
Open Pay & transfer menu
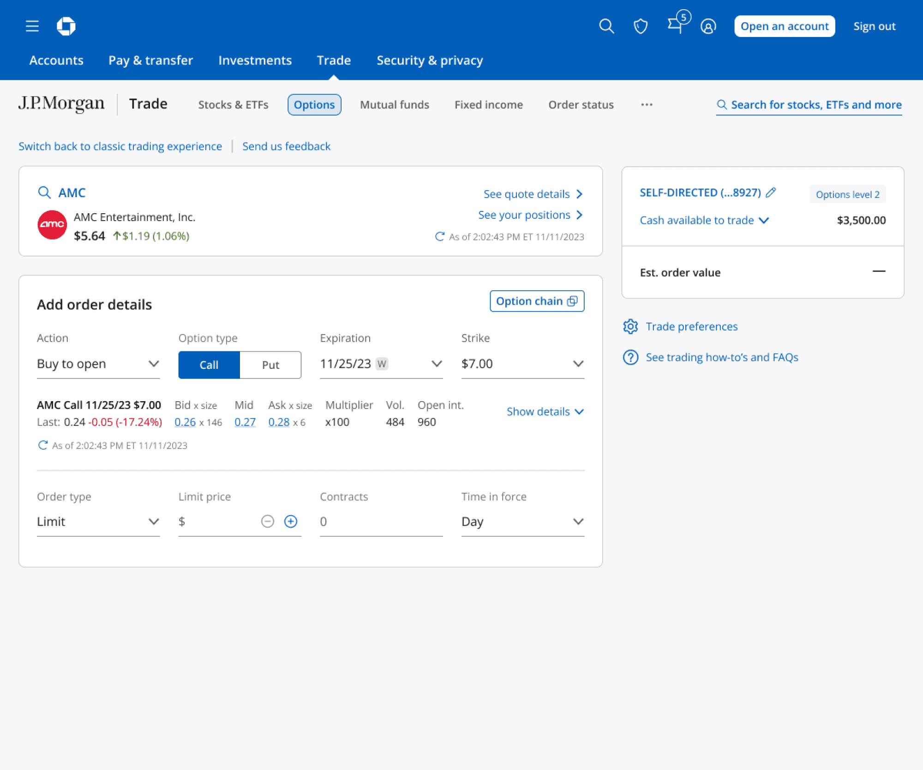pyautogui.click(x=150, y=60)
